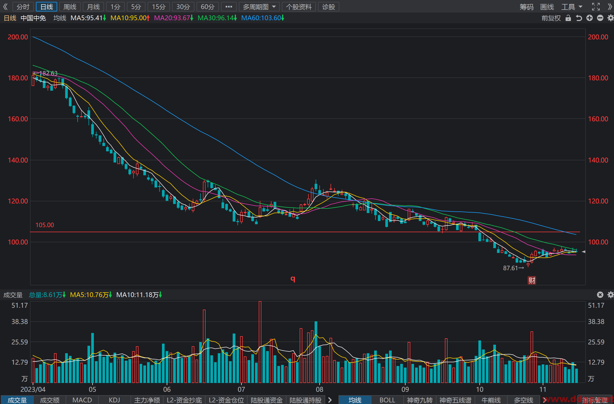This screenshot has width=614, height=404.
Task: Switch to 周线 weekly period
Action: 70,7
